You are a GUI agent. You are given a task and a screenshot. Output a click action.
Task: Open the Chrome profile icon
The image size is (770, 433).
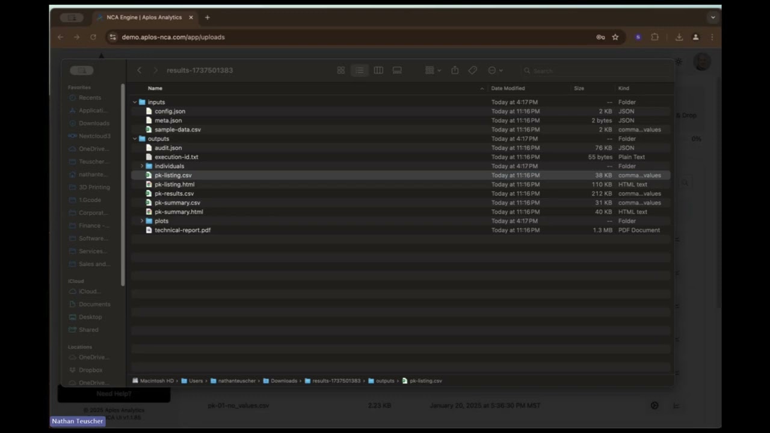coord(695,37)
